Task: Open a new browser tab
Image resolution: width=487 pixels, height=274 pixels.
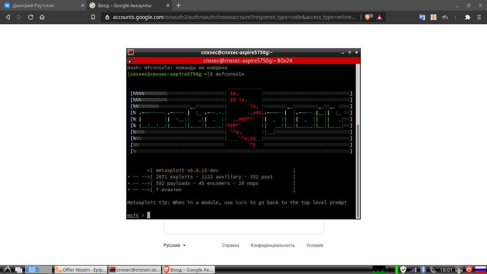Action: pos(179,5)
